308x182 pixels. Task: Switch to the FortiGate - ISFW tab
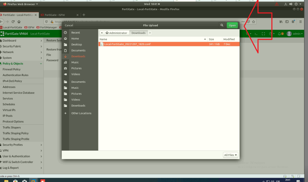60,15
